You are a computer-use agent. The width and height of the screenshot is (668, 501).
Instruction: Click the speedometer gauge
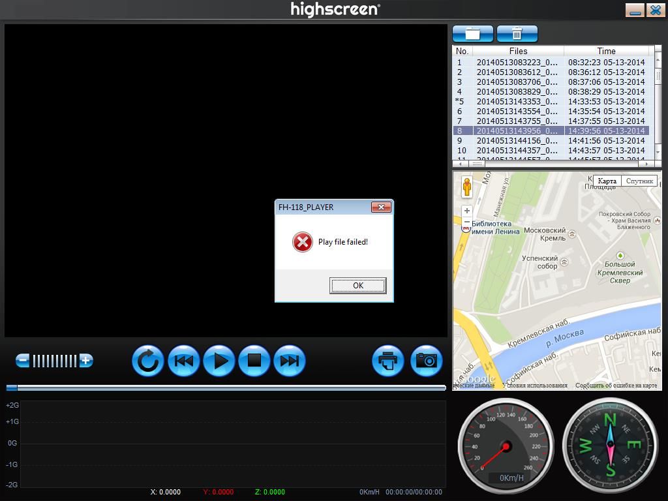506,446
